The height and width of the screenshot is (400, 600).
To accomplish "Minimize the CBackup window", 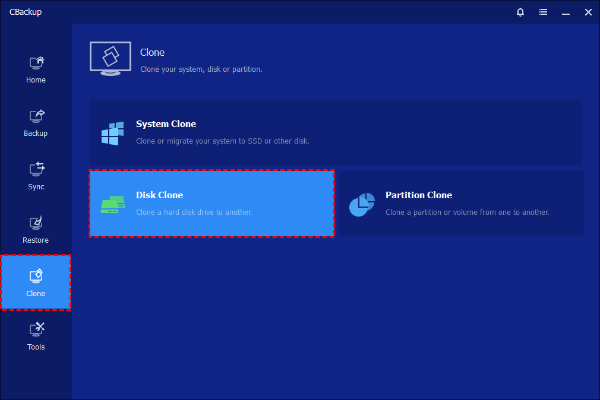I will tap(566, 12).
